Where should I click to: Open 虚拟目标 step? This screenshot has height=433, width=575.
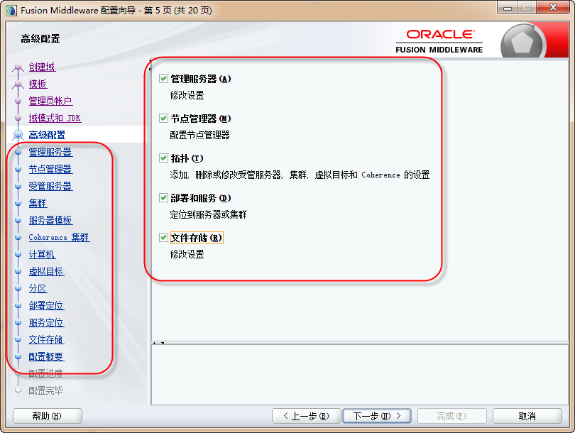click(47, 272)
